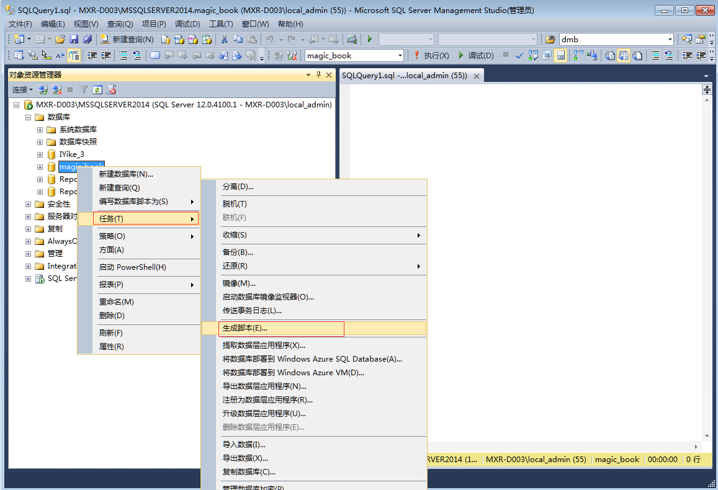Switch to SQLQuery1.sql tab
718x490 pixels.
pos(405,76)
